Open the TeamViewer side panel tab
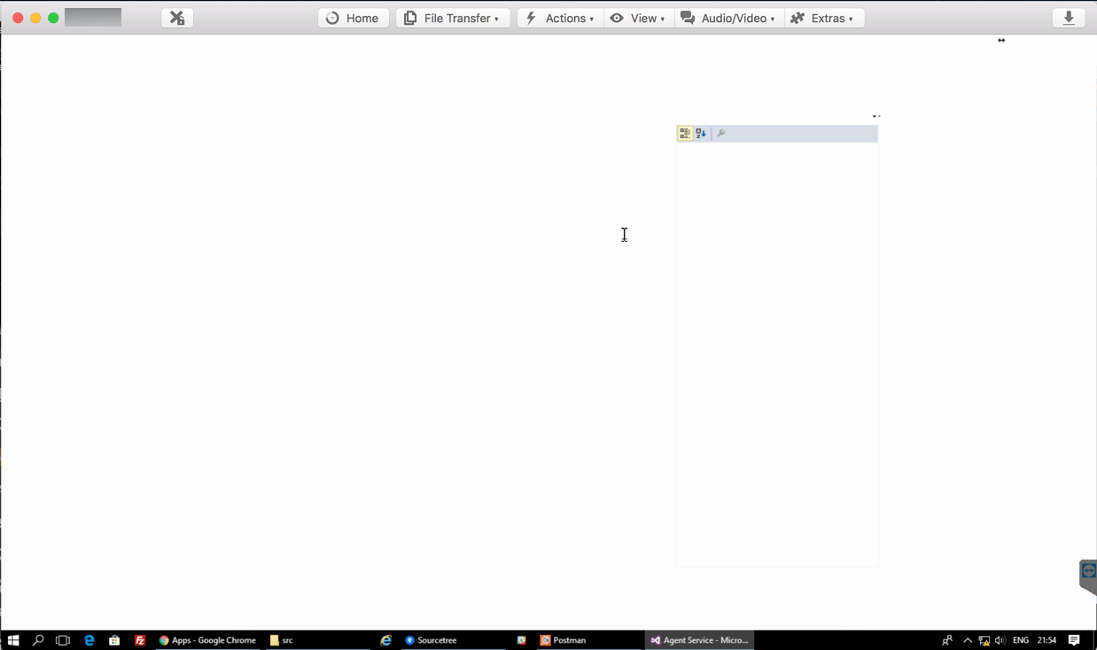Screen dimensions: 1097x650 (1088, 574)
